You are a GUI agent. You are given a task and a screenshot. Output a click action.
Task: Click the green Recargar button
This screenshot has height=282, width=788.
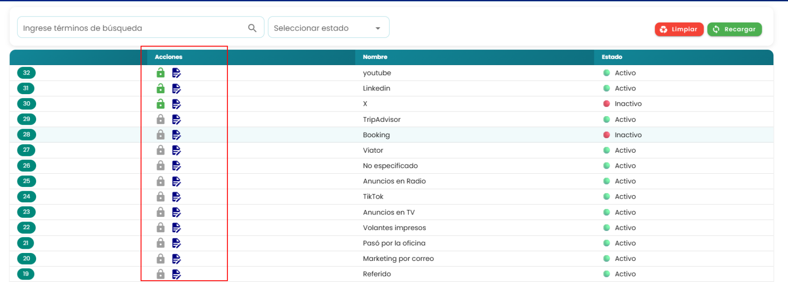735,29
